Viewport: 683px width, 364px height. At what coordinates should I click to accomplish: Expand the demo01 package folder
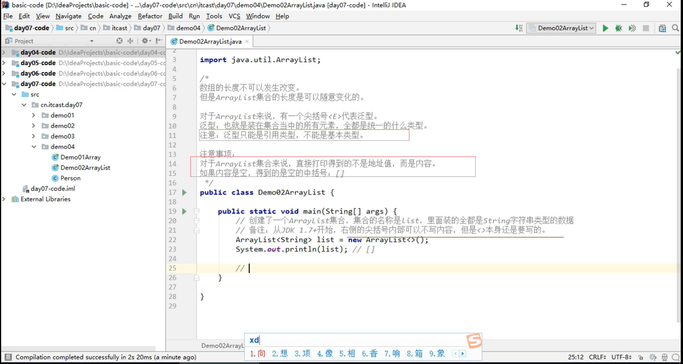click(34, 115)
